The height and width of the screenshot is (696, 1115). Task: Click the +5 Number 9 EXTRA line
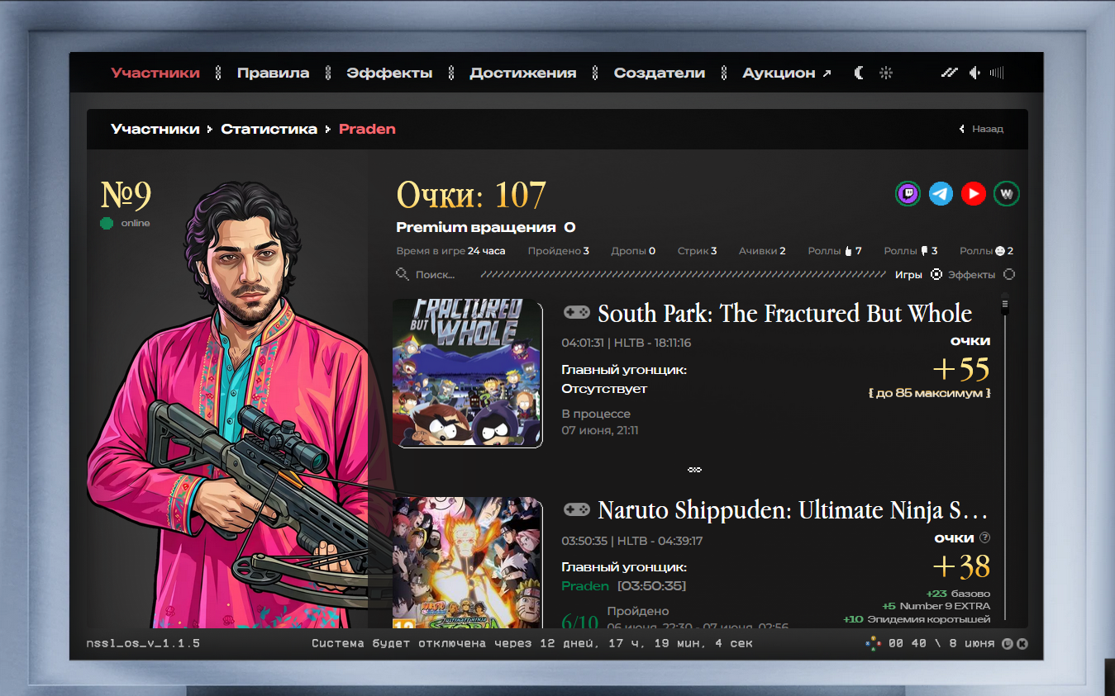click(x=936, y=606)
